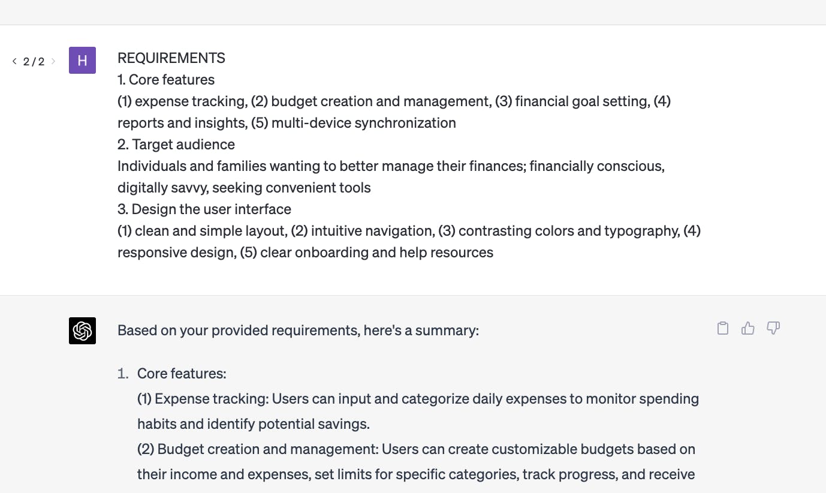Copy the response with the clipboard icon
This screenshot has height=493, width=826.
click(723, 328)
